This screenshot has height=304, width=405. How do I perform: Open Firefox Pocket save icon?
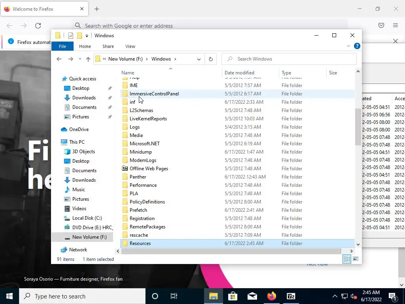[x=381, y=25]
